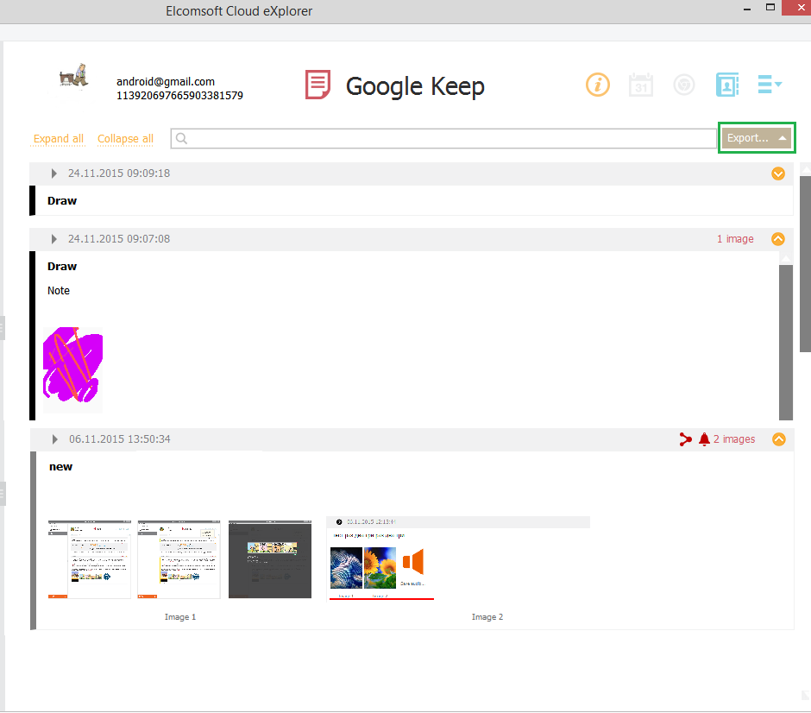This screenshot has height=713, width=811.
Task: Open the Google Keep info icon
Action: (598, 85)
